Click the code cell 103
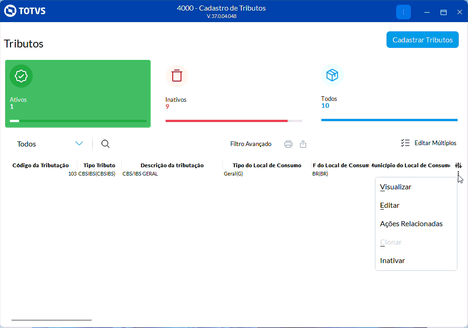The image size is (468, 328). [x=72, y=174]
